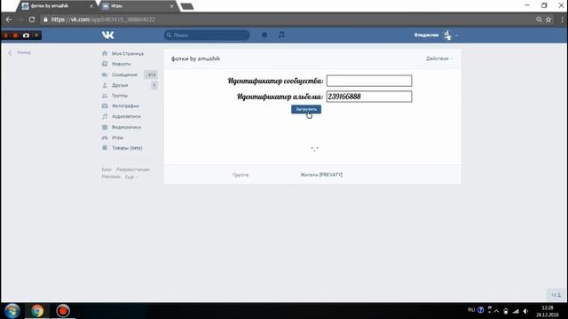Click the news icon beside Новости
The width and height of the screenshot is (568, 319).
pos(105,64)
